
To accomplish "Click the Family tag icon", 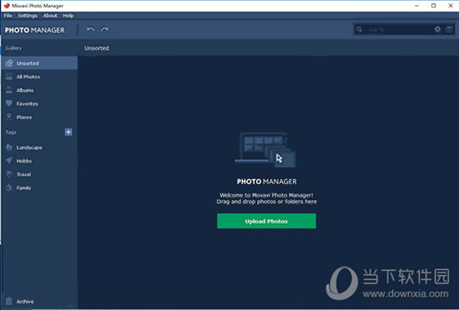I will (9, 187).
